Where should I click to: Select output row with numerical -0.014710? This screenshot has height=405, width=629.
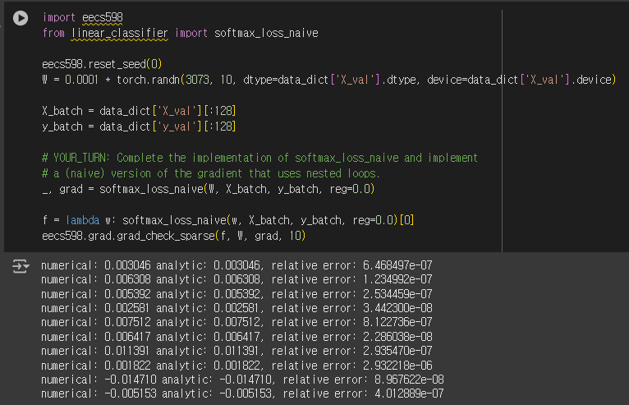coord(242,380)
